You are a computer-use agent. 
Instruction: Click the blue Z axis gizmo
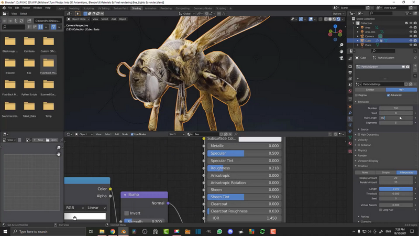tap(335, 27)
